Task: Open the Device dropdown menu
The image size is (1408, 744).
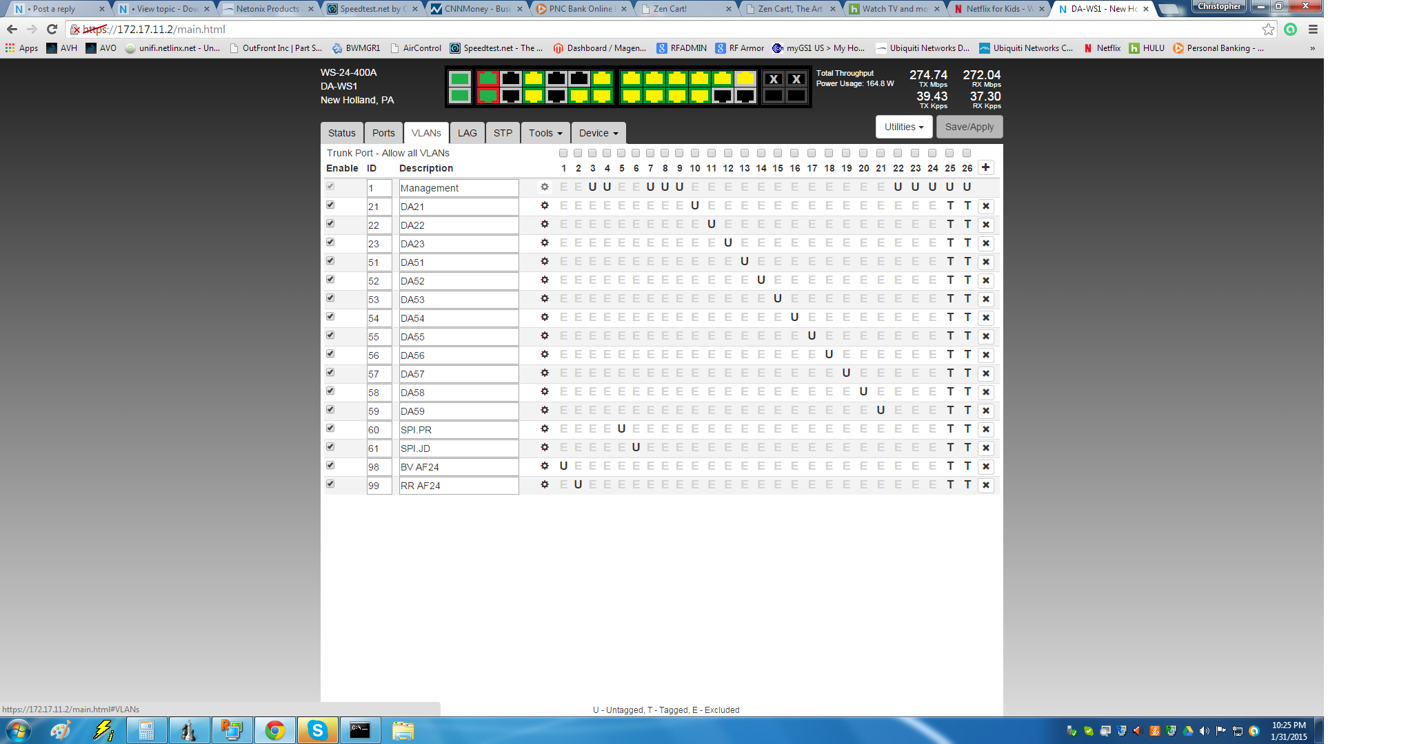Action: [597, 132]
